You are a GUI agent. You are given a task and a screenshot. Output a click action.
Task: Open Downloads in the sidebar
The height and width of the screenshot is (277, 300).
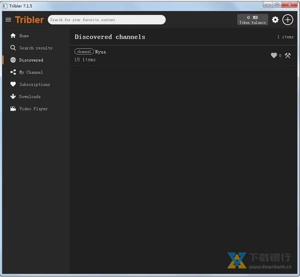30,97
